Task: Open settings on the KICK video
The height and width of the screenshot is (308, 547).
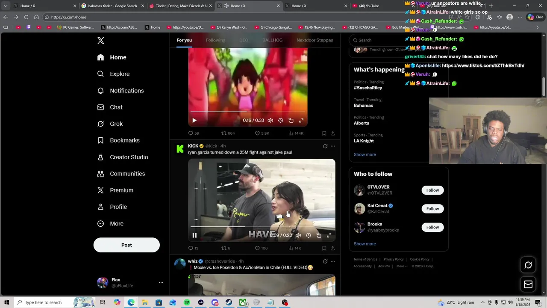Action: coord(309,235)
